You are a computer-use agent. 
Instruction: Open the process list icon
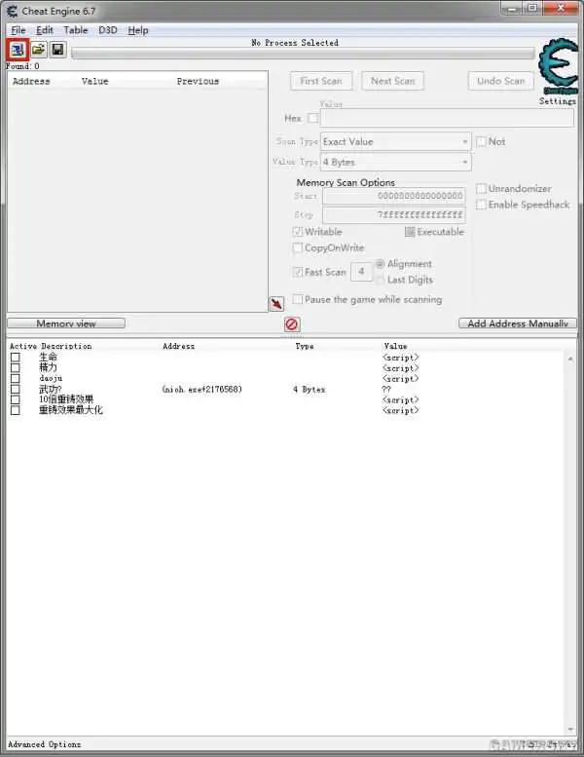click(x=18, y=49)
